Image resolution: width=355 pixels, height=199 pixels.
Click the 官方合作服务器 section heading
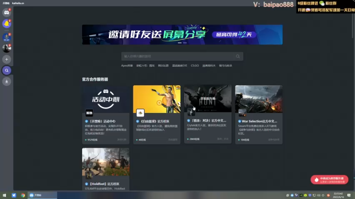click(x=95, y=79)
